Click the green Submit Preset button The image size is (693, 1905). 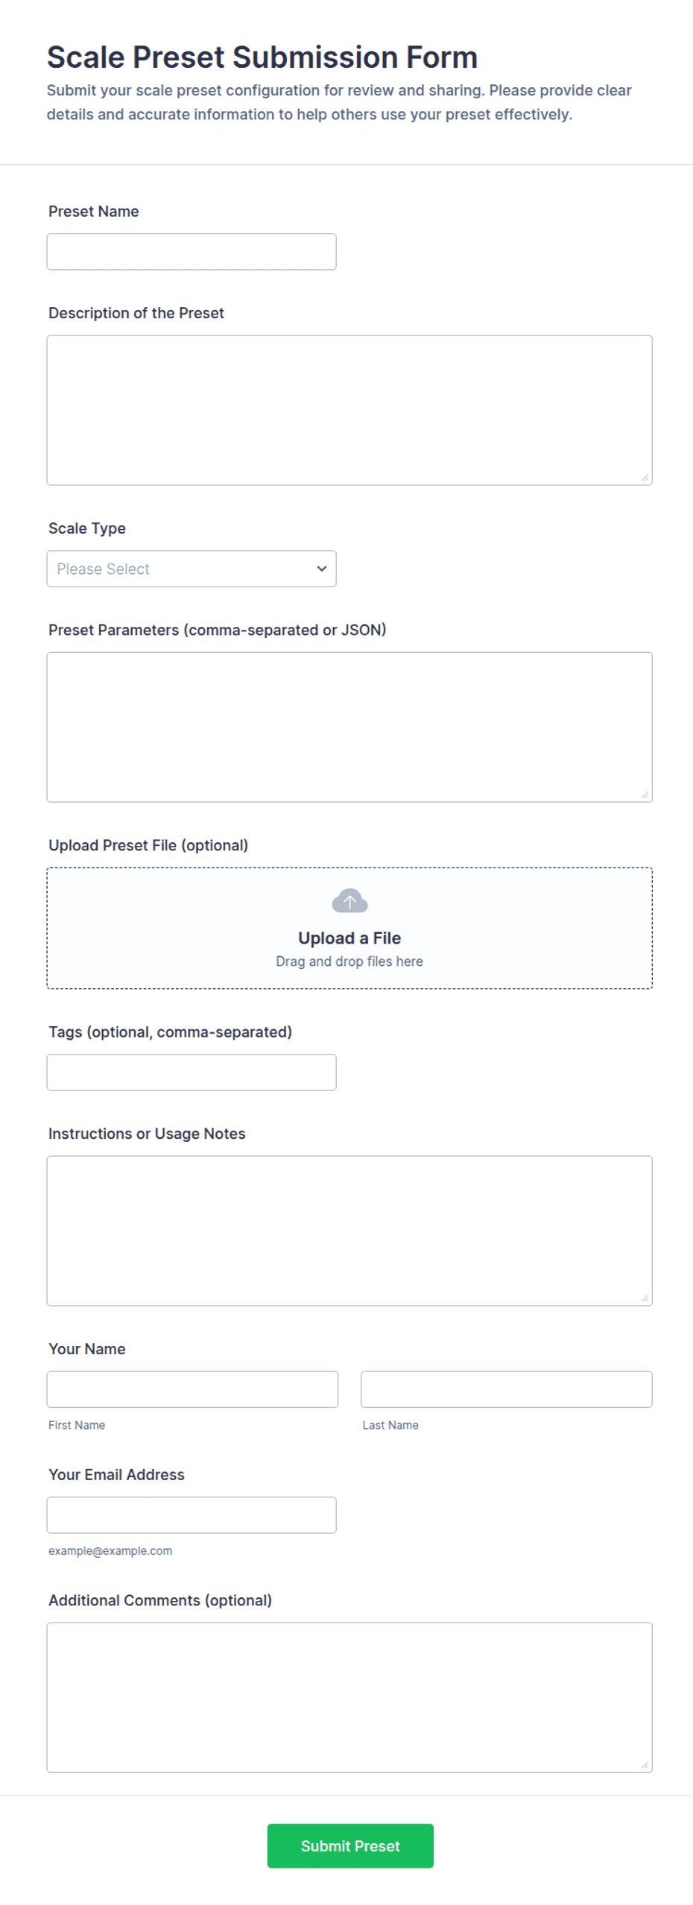tap(350, 1845)
